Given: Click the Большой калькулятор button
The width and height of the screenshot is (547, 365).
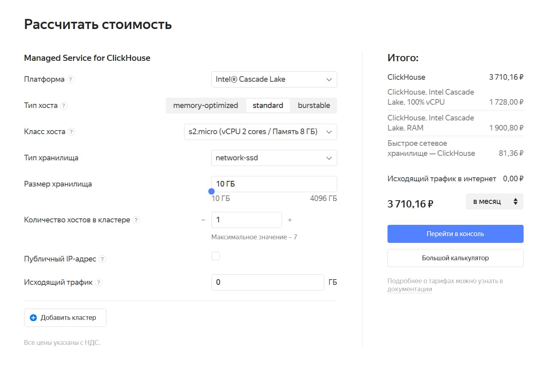Looking at the screenshot, I should pyautogui.click(x=455, y=258).
